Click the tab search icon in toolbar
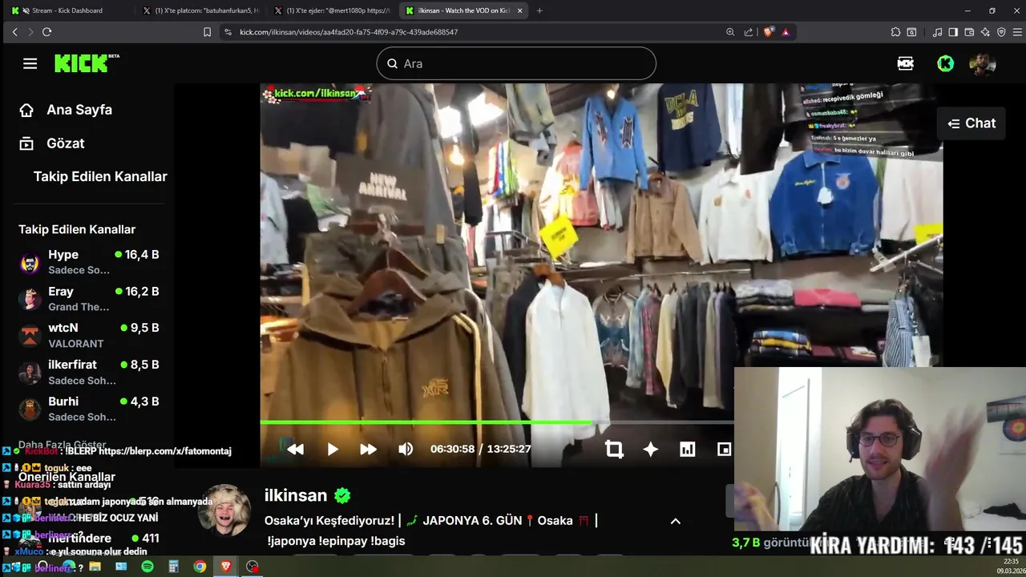This screenshot has width=1026, height=577. tap(911, 32)
